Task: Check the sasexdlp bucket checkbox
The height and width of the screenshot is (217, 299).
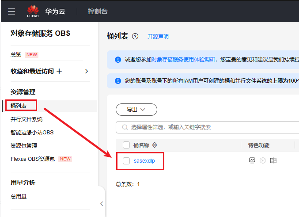Action: click(126, 160)
